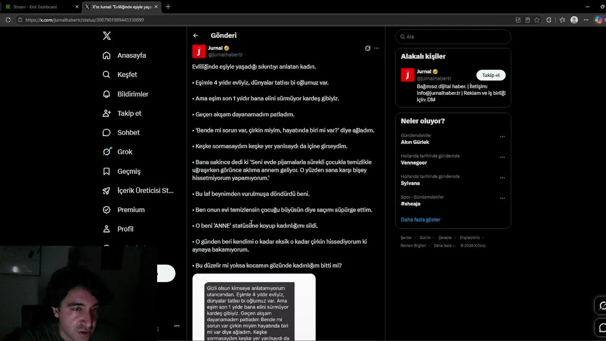Open the Sylvana trend
This screenshot has width=606, height=341.
(x=410, y=183)
